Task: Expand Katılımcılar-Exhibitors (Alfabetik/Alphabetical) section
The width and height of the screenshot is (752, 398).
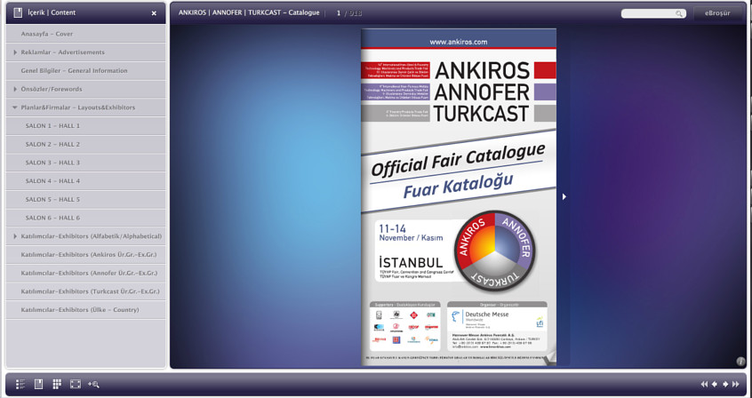Action: coord(15,236)
